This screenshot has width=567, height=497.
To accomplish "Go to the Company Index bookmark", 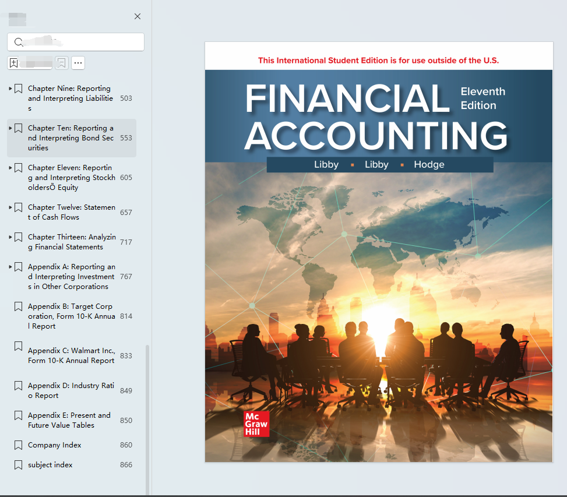I will [x=55, y=445].
